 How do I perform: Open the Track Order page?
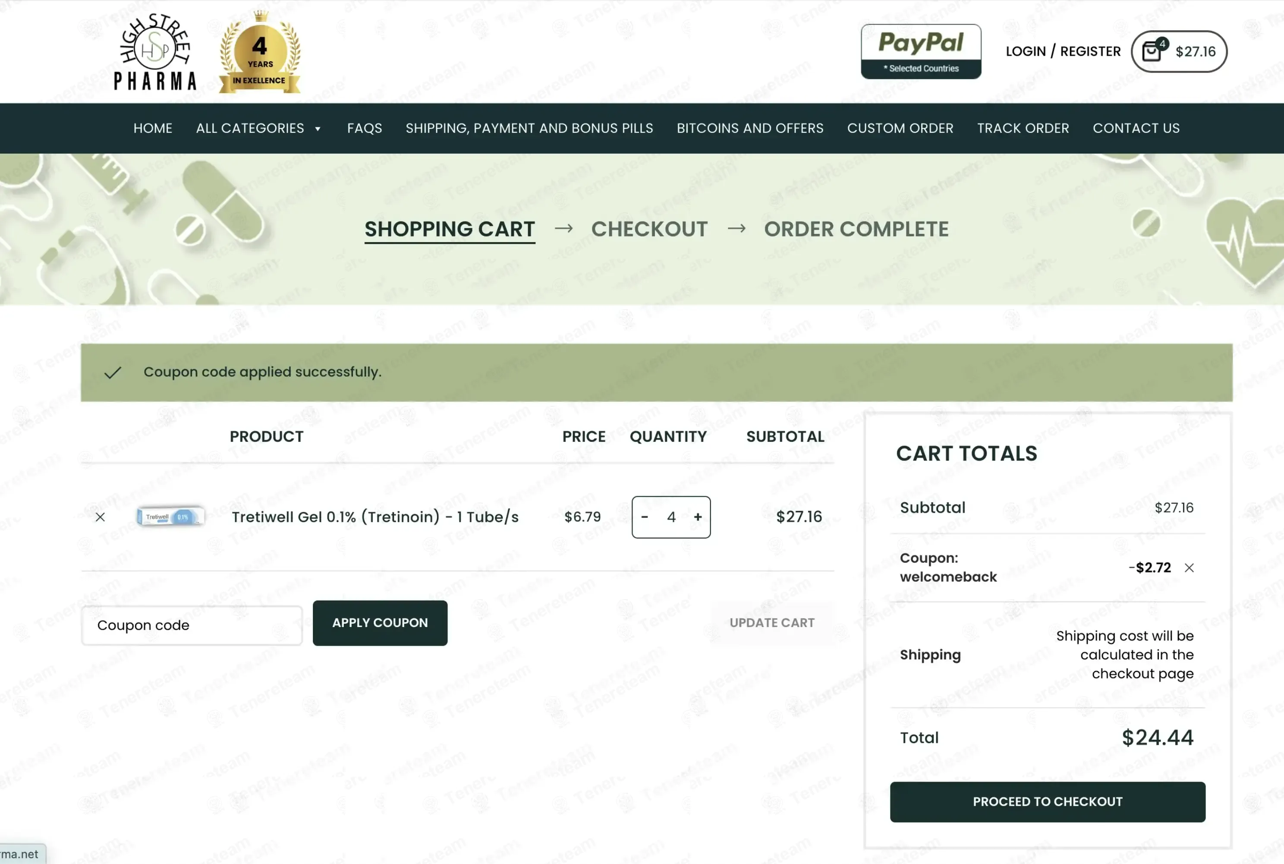click(x=1023, y=128)
